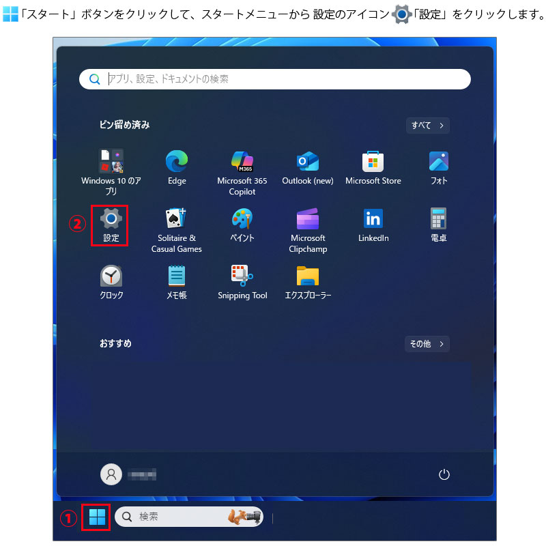Launch メモ帳 notepad app
This screenshot has height=546, width=546.
177,283
